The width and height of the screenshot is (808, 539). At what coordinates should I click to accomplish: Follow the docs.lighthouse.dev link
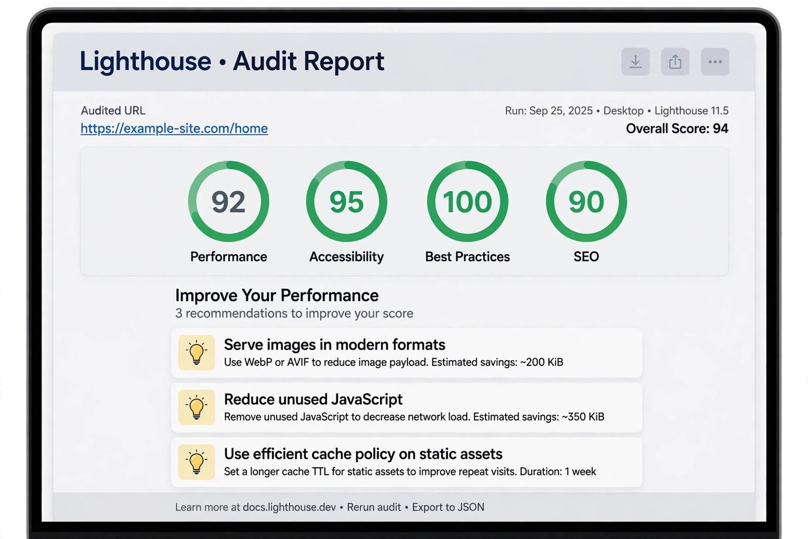(289, 507)
